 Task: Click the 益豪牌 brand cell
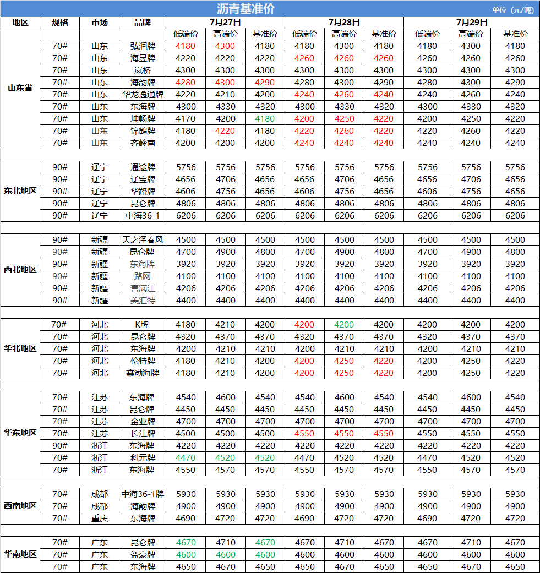(143, 555)
